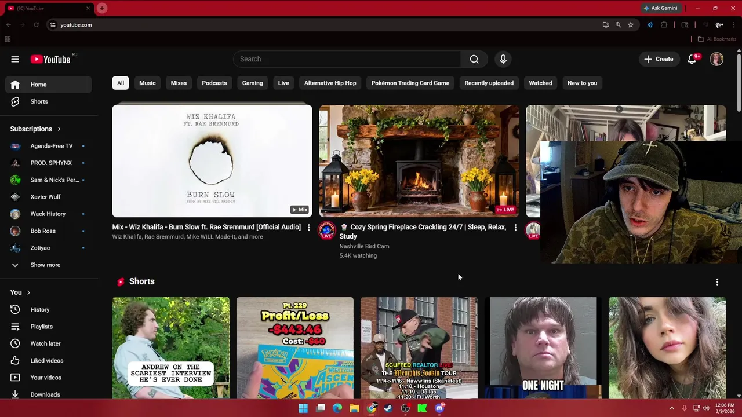Open Profit/Loss Pt. 229 Short
Image resolution: width=742 pixels, height=417 pixels.
295,348
